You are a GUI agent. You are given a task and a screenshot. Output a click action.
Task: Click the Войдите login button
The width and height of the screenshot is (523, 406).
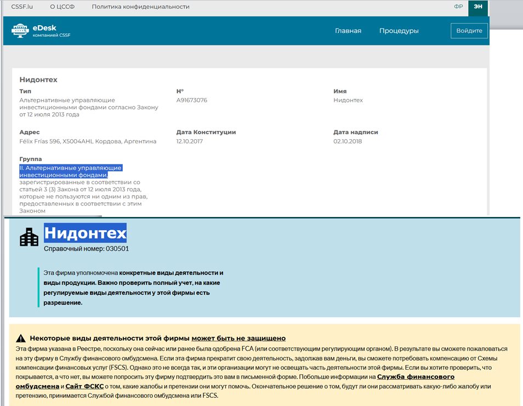click(469, 31)
